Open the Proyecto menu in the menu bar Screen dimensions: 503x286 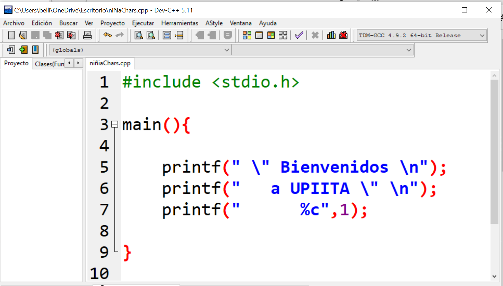pyautogui.click(x=112, y=23)
